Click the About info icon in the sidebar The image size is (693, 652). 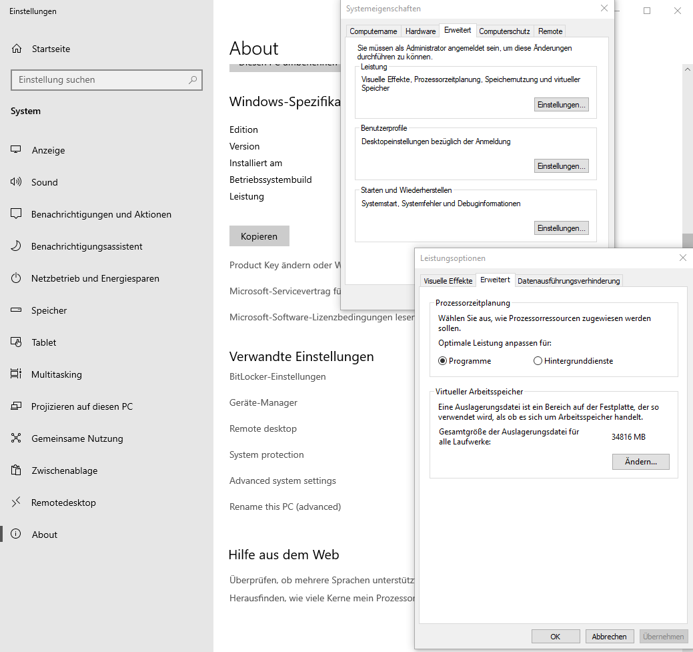(x=16, y=534)
